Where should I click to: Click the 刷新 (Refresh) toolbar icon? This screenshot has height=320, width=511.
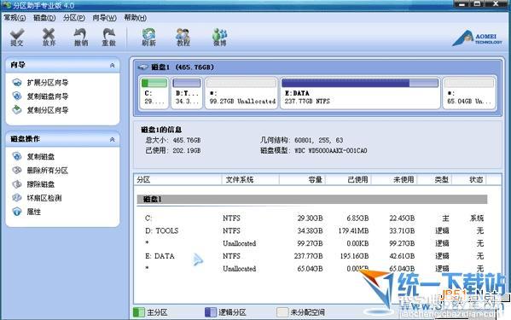pyautogui.click(x=148, y=33)
